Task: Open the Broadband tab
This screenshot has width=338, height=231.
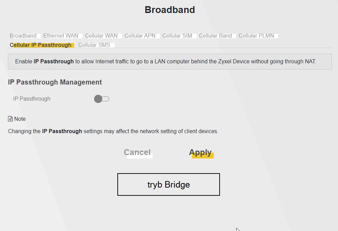Action: pos(23,36)
